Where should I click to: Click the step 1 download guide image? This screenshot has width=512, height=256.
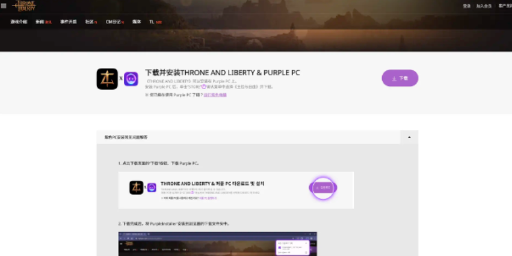(x=236, y=190)
